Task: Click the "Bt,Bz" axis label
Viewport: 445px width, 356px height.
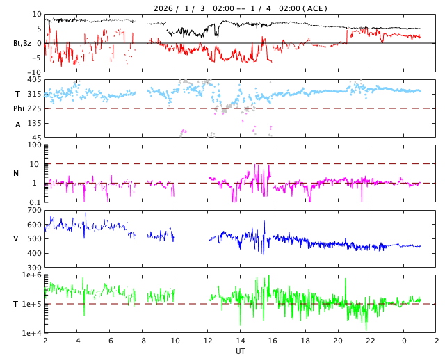Action: 22,43
